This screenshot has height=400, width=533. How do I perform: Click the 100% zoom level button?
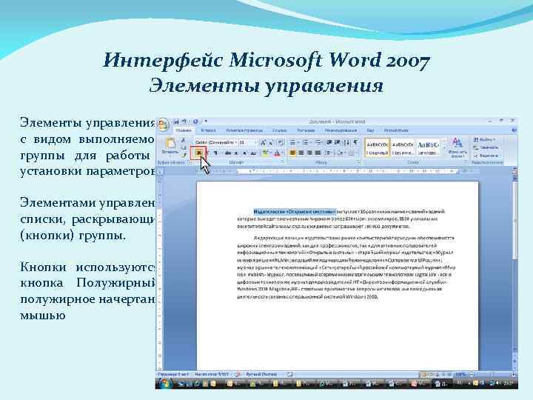point(460,374)
